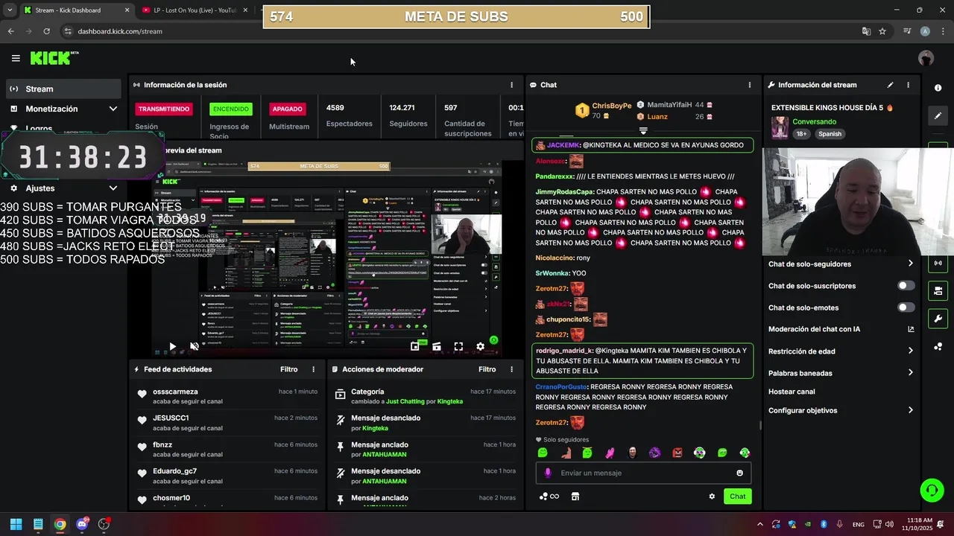The width and height of the screenshot is (954, 536).
Task: Click the points infinity icon below chat
Action: click(549, 497)
